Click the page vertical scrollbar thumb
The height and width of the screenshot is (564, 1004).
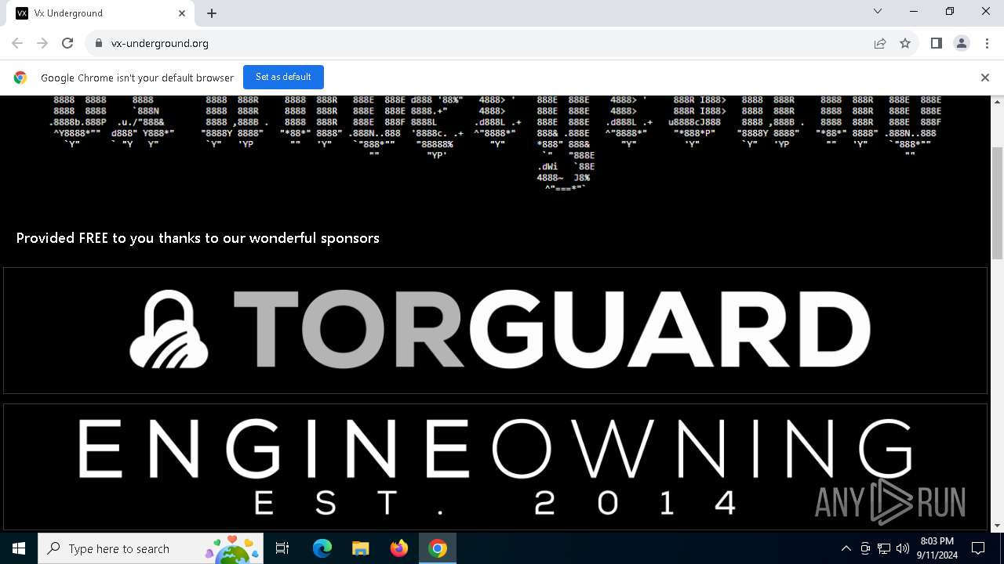click(x=998, y=202)
